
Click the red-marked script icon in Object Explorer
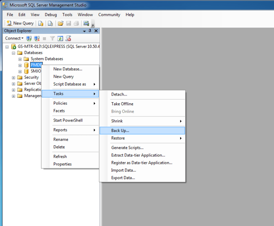(x=68, y=38)
